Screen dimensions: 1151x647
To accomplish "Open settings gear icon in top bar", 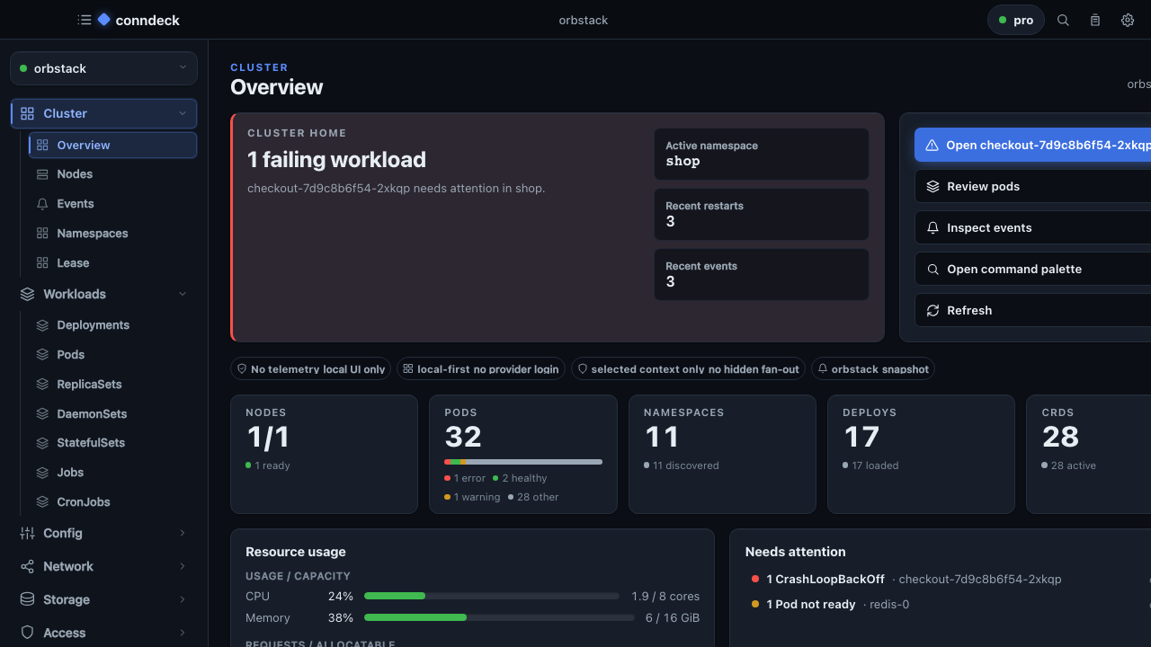I will tap(1128, 20).
